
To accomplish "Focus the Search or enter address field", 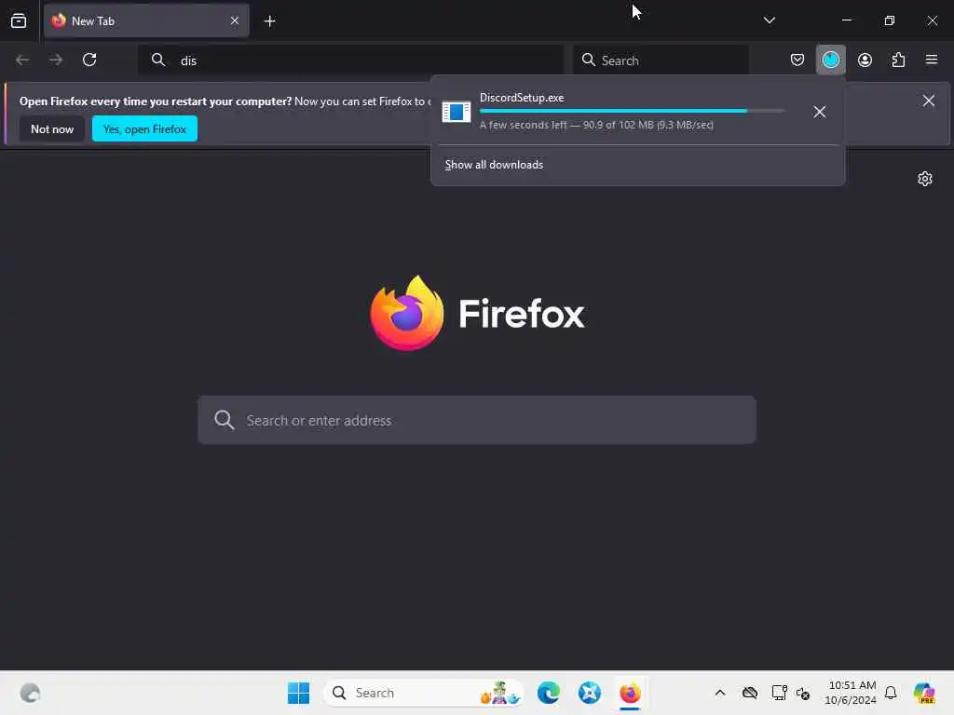I will click(477, 420).
